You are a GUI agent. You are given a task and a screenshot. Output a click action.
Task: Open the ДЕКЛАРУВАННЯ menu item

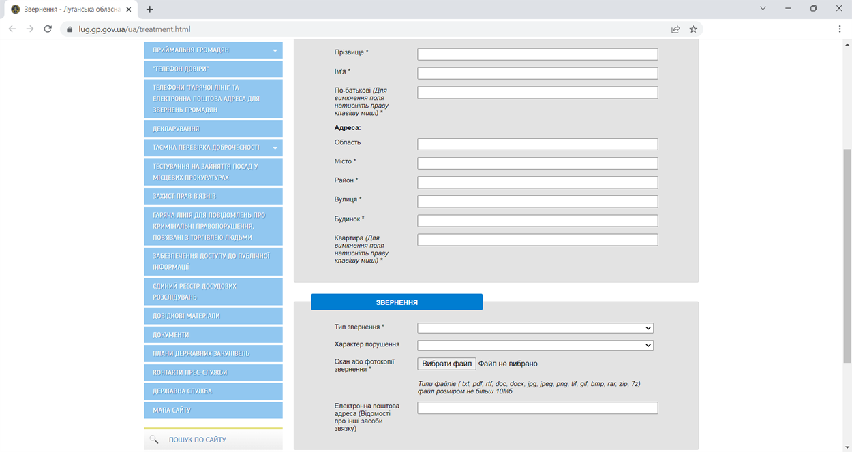[x=213, y=129]
